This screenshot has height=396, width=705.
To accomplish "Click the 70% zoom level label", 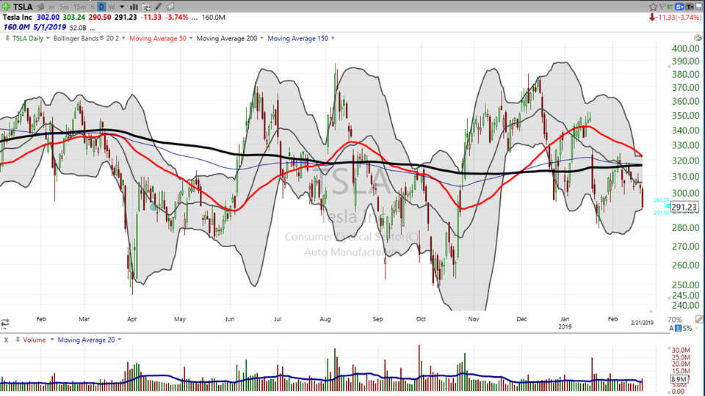I will 675,320.
